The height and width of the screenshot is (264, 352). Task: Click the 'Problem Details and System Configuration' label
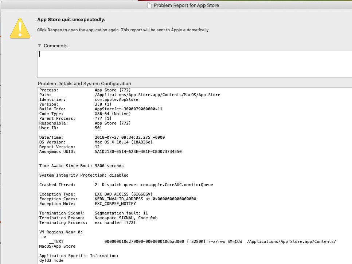coord(85,83)
